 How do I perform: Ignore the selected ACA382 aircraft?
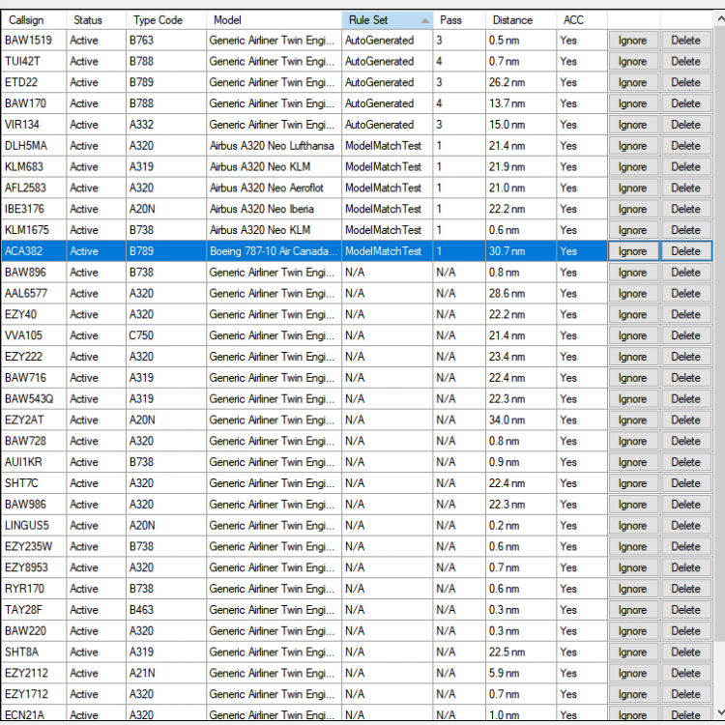tap(633, 251)
